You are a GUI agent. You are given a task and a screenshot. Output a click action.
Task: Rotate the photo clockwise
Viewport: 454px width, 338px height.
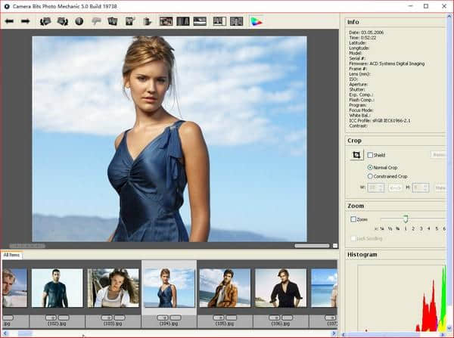(62, 21)
